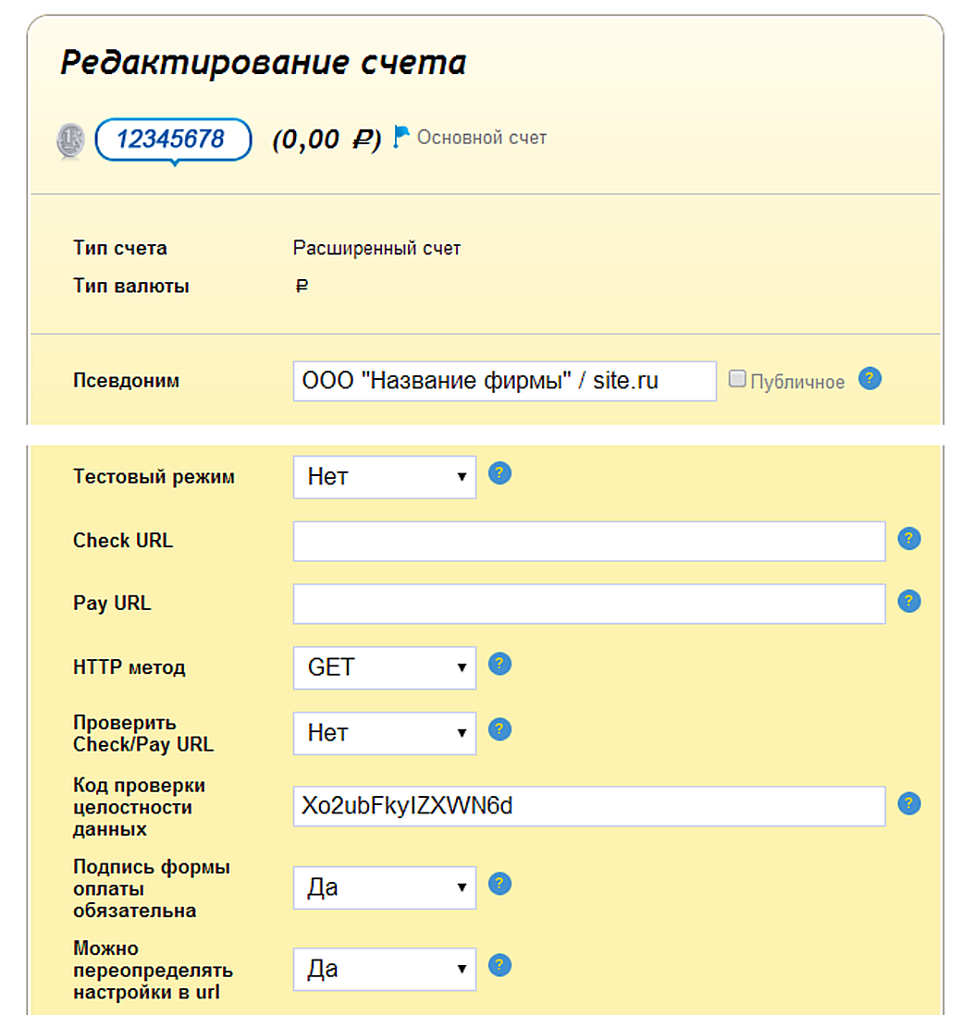The height and width of the screenshot is (1015, 973).
Task: Open the HTTP метод GET dropdown
Action: [x=385, y=668]
